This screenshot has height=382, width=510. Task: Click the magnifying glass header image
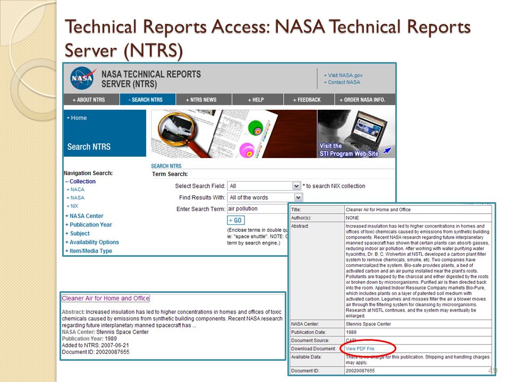click(x=234, y=134)
